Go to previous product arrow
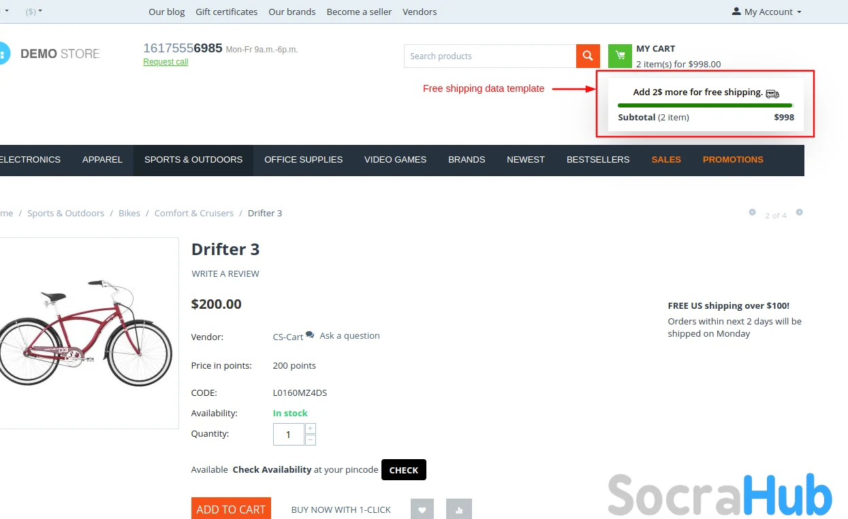The image size is (848, 519). tap(752, 212)
